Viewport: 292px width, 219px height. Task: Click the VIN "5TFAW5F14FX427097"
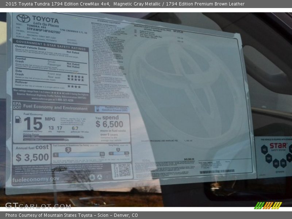pyautogui.click(x=43, y=31)
